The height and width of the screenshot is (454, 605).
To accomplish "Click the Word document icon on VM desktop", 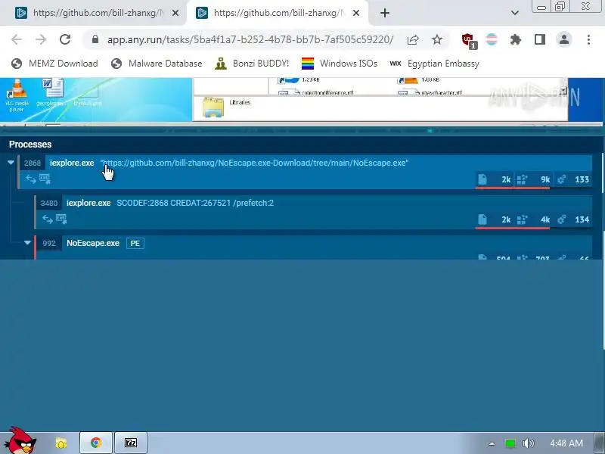I will [x=52, y=92].
